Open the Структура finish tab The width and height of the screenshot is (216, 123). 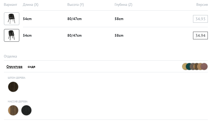point(14,67)
